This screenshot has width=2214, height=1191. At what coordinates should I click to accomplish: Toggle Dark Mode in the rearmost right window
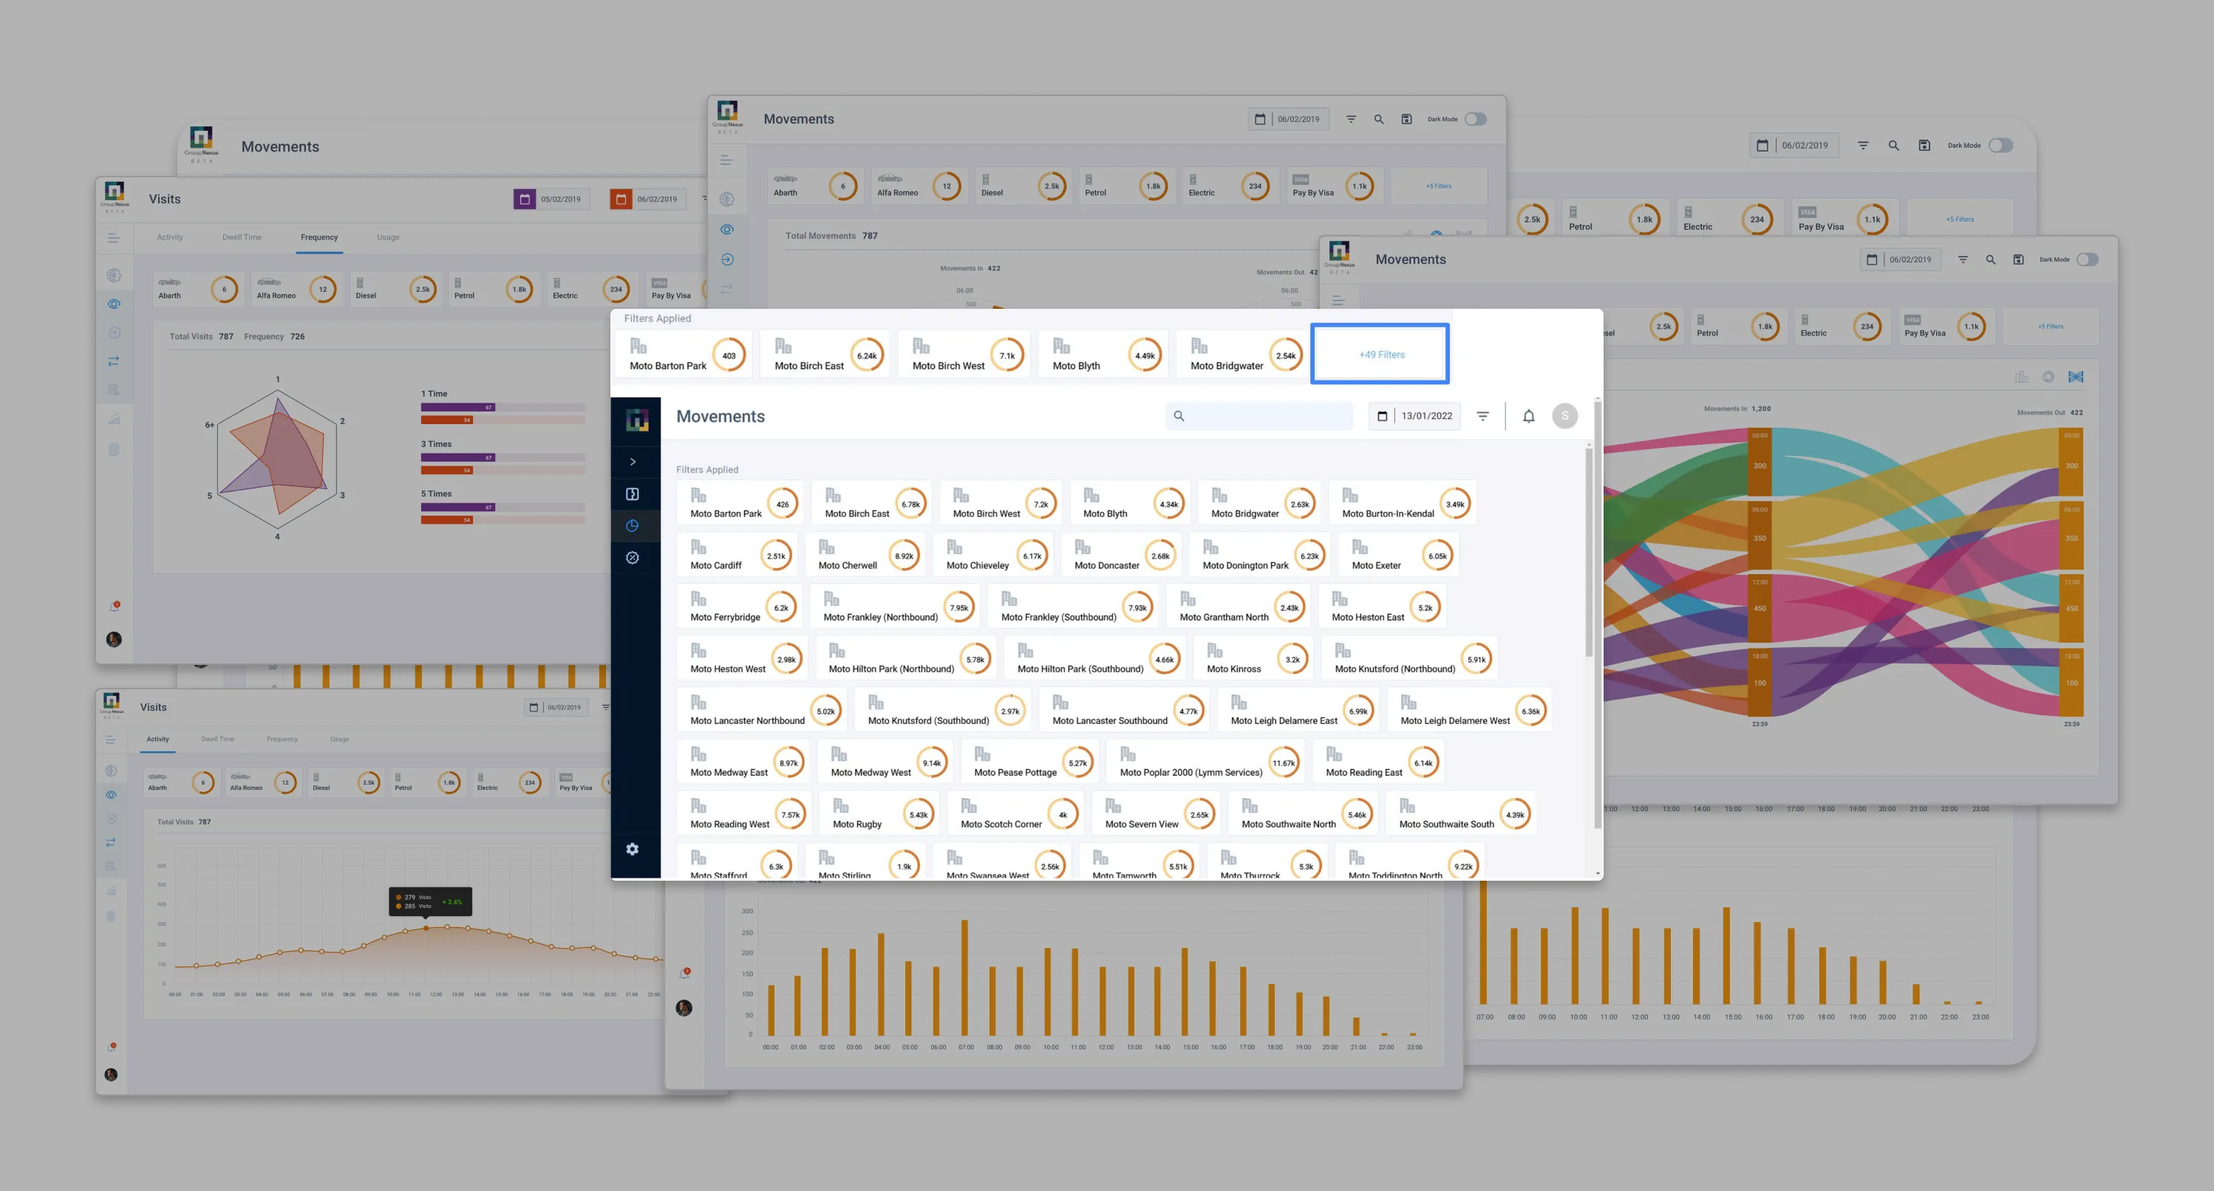click(2000, 146)
